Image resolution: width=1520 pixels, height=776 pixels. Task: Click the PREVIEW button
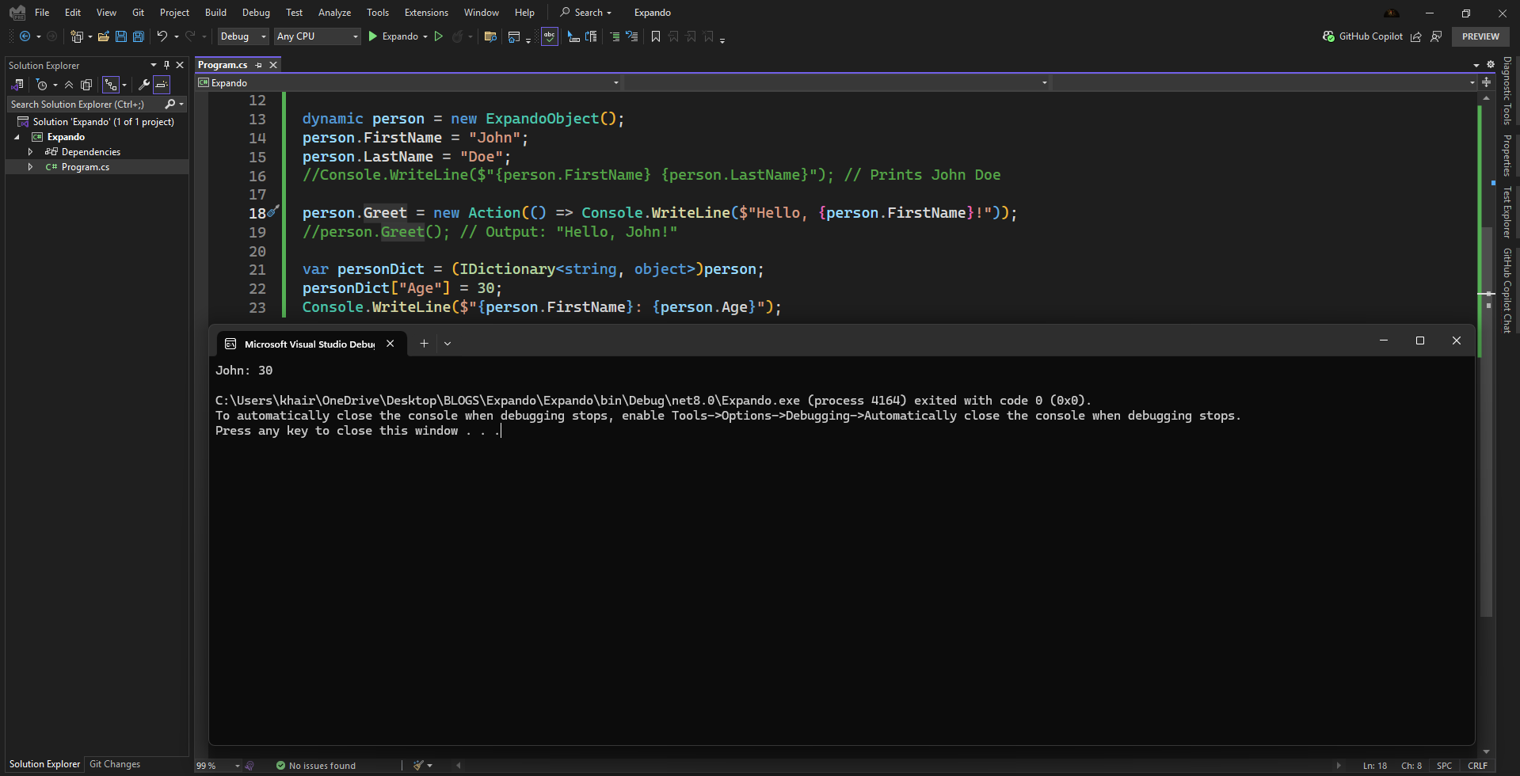pos(1480,36)
